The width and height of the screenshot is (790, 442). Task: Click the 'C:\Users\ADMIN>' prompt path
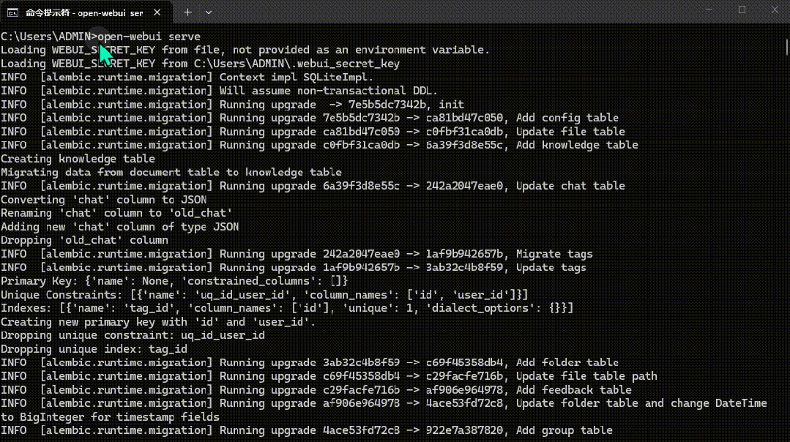pyautogui.click(x=48, y=37)
